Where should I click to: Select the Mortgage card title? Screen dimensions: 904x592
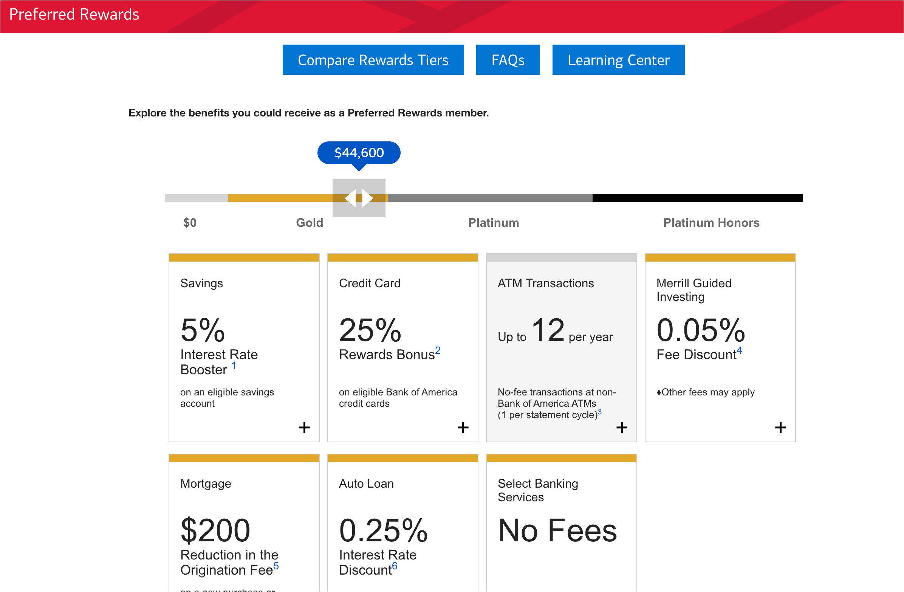(206, 484)
